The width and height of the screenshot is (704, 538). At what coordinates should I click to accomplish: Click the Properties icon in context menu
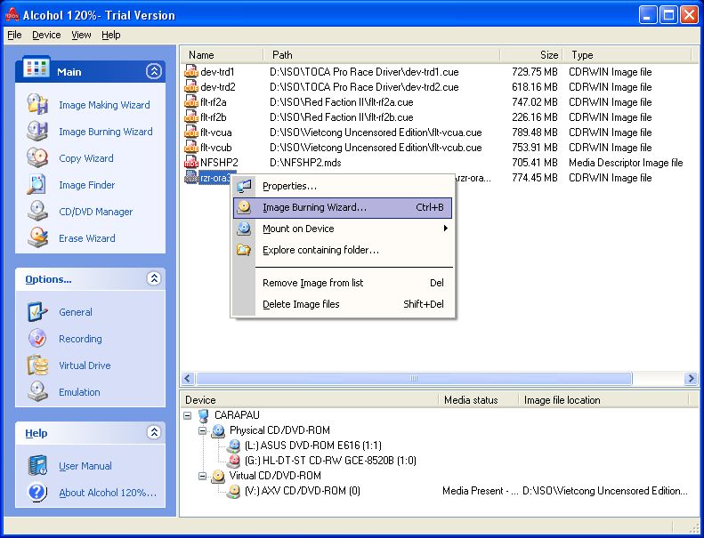click(244, 186)
